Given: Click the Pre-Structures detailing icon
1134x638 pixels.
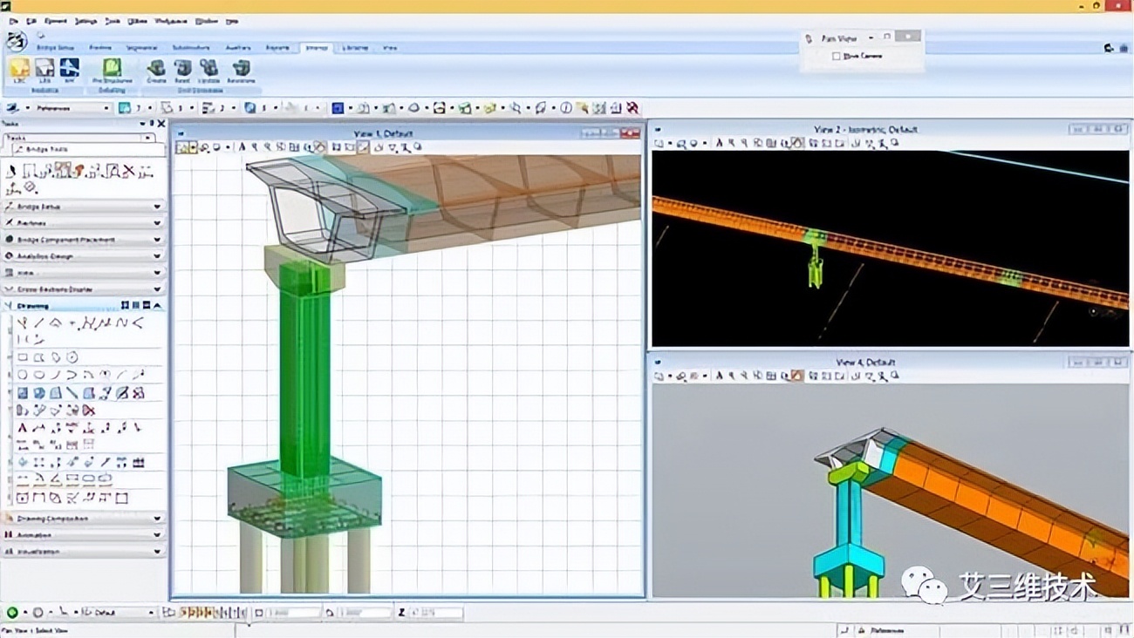Looking at the screenshot, I should click(x=112, y=70).
